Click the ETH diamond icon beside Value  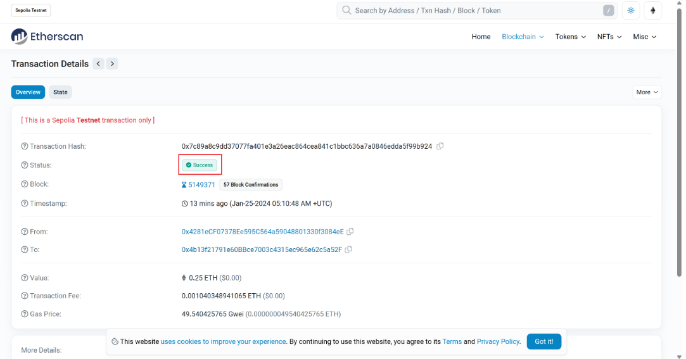[184, 278]
